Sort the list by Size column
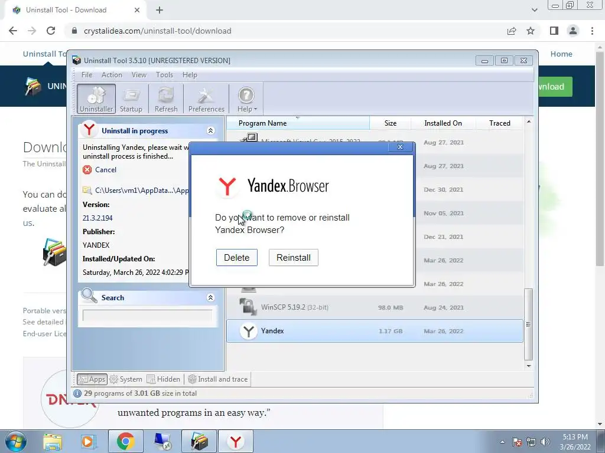 (390, 123)
